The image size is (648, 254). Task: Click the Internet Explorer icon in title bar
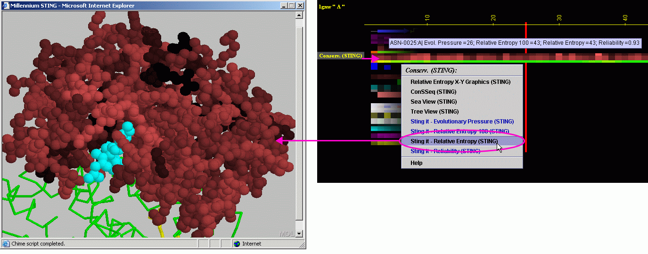6,6
